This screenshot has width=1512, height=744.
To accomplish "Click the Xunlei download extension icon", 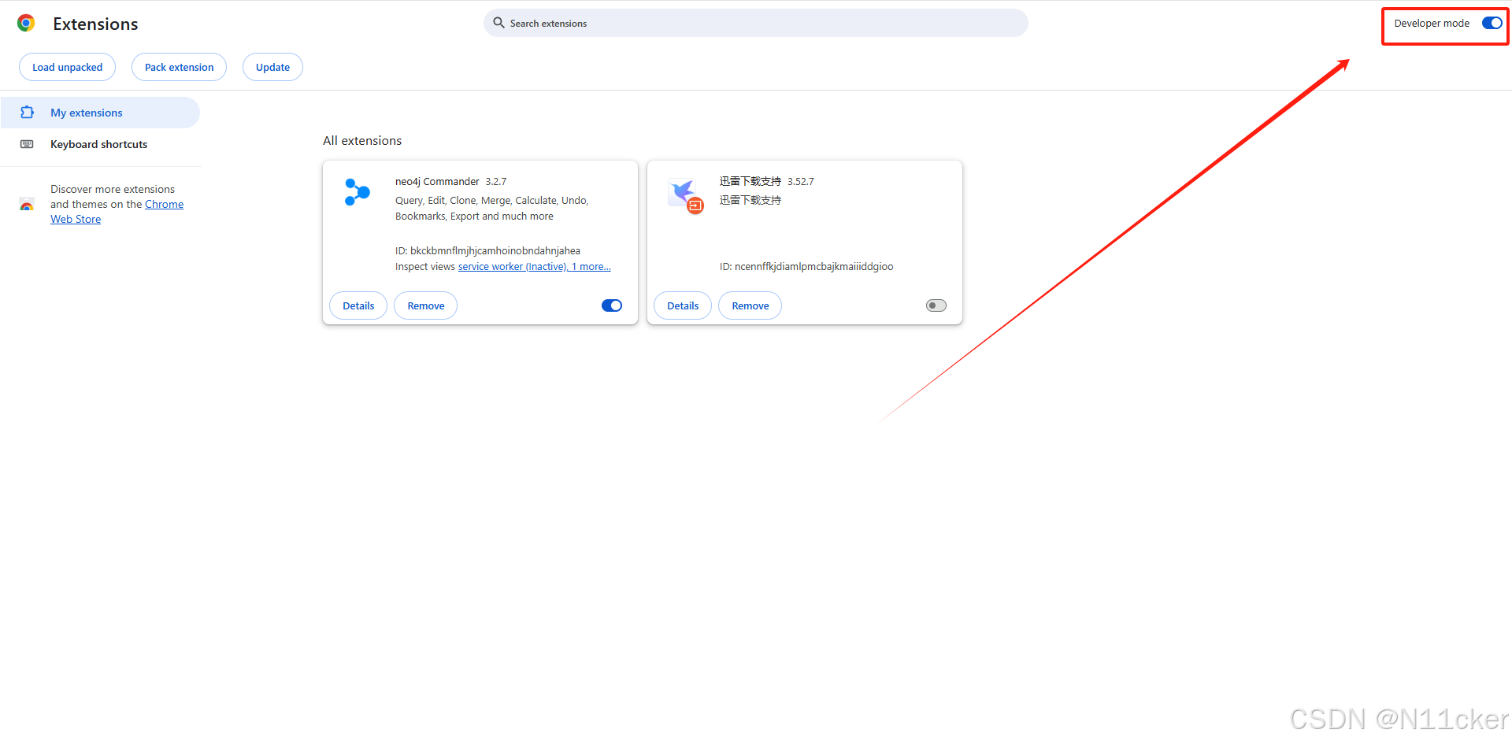I will [684, 194].
